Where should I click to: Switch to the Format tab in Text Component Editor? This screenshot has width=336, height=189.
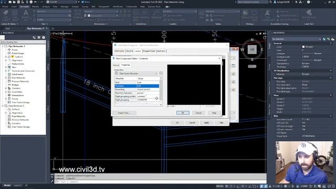tap(117, 65)
